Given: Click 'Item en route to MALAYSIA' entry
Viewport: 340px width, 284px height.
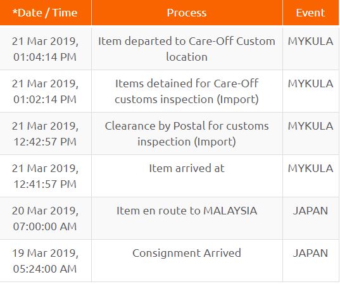Looking at the screenshot, I should click(x=187, y=211).
